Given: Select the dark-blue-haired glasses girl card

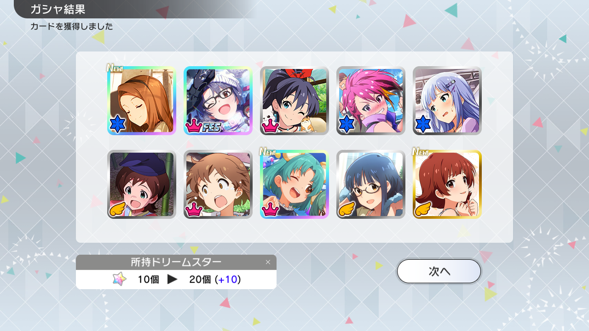Looking at the screenshot, I should [371, 184].
